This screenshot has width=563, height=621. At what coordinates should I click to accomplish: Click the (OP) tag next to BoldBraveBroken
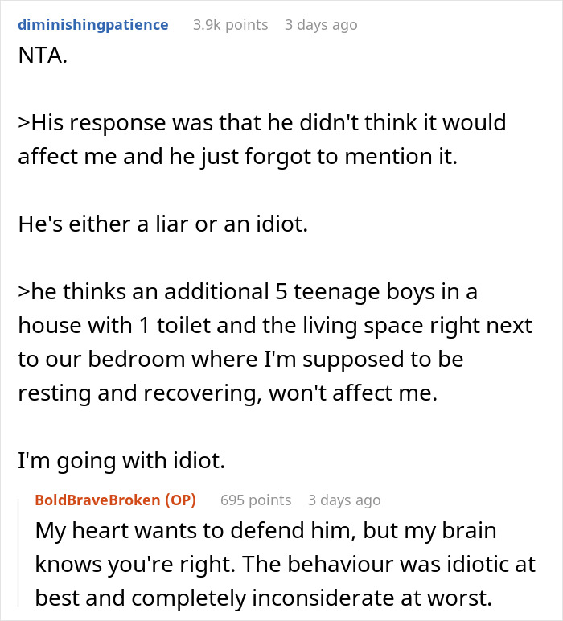[x=177, y=500]
